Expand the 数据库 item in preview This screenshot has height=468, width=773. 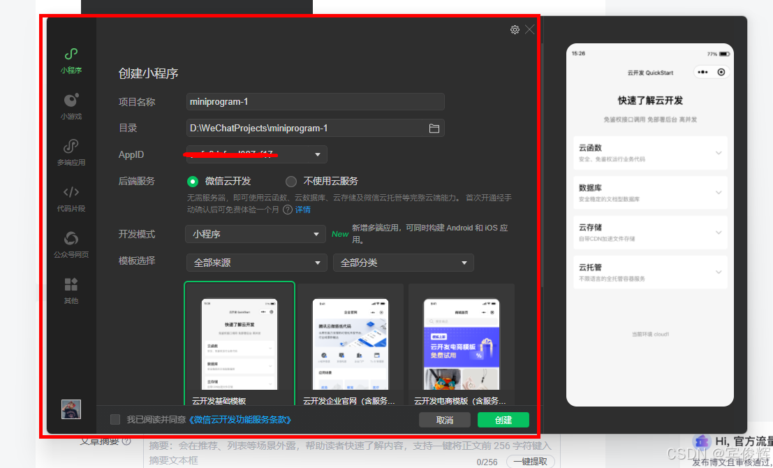click(650, 193)
